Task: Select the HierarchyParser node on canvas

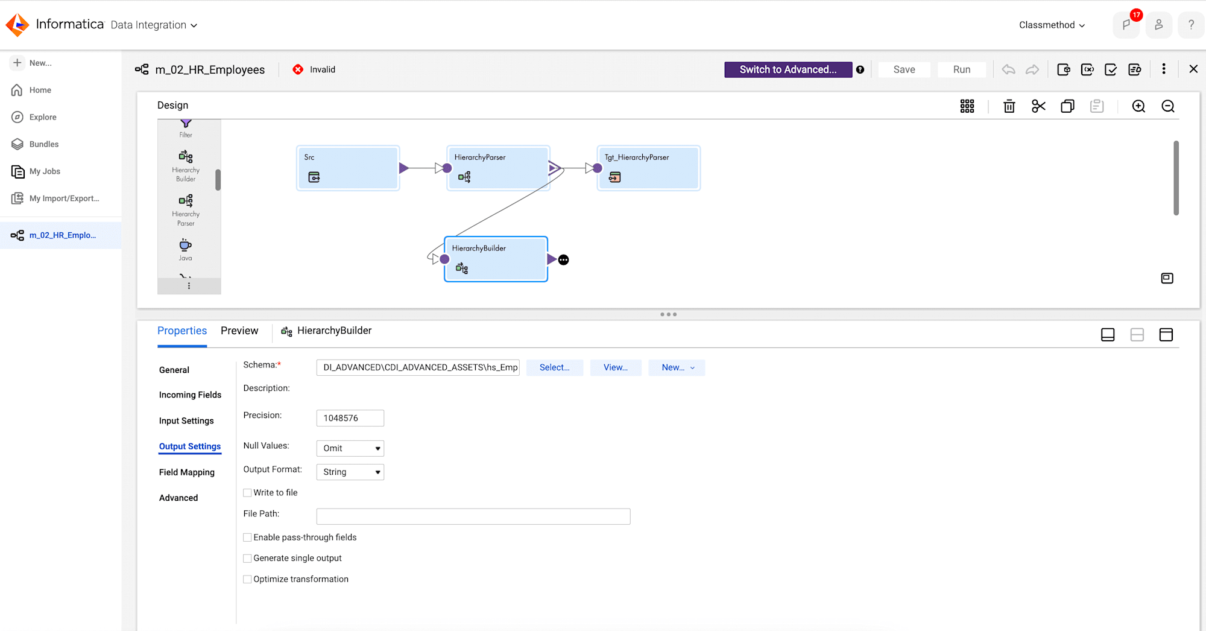Action: 498,168
